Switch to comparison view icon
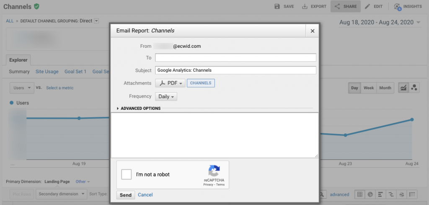This screenshot has height=205, width=429. coord(391,195)
